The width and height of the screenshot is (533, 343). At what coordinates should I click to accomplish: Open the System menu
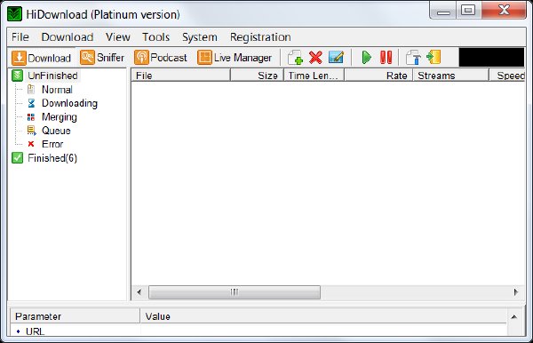tap(200, 36)
